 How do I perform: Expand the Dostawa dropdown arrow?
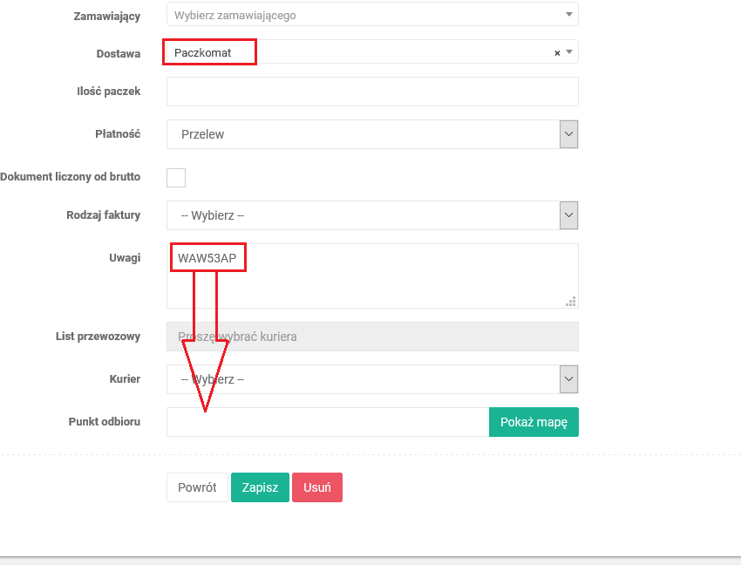[569, 52]
